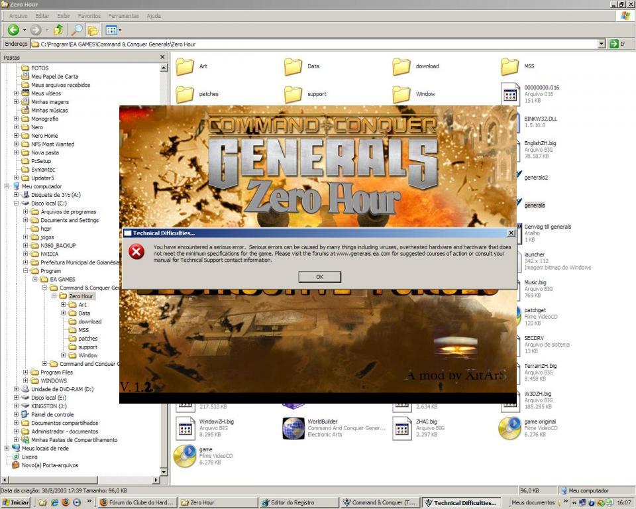
Task: Select the EA GAMES folder in tree
Action: pos(62,279)
